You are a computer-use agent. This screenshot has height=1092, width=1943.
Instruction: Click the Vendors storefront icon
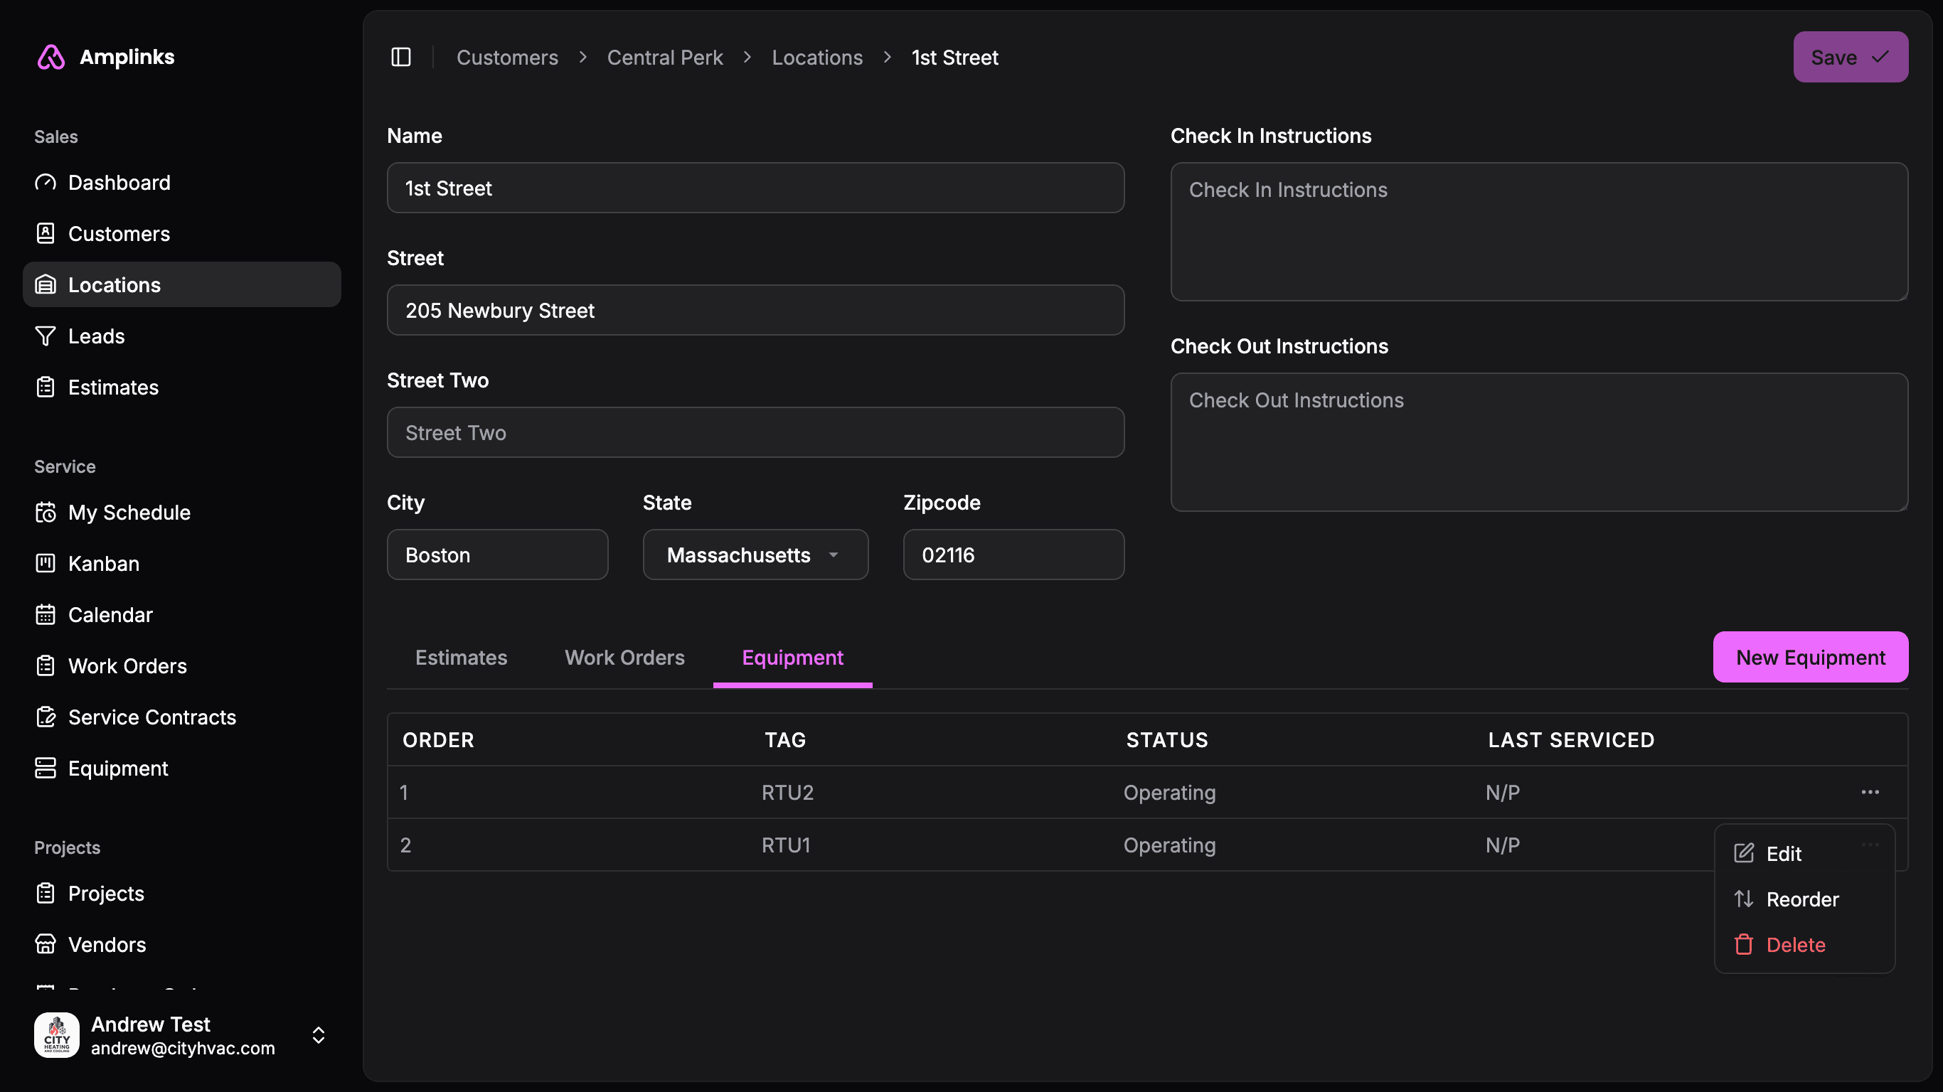pos(46,944)
